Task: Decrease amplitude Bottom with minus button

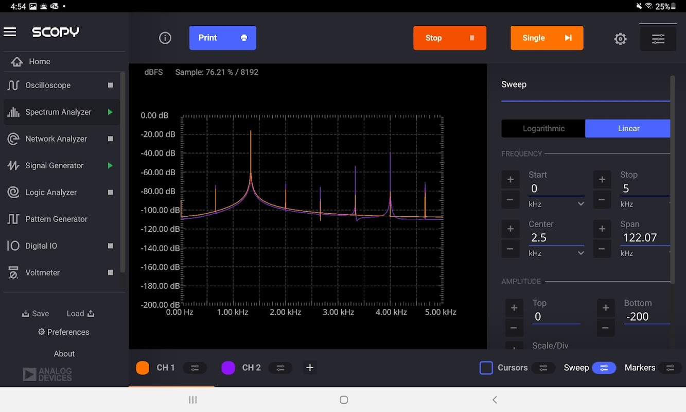Action: click(x=606, y=328)
